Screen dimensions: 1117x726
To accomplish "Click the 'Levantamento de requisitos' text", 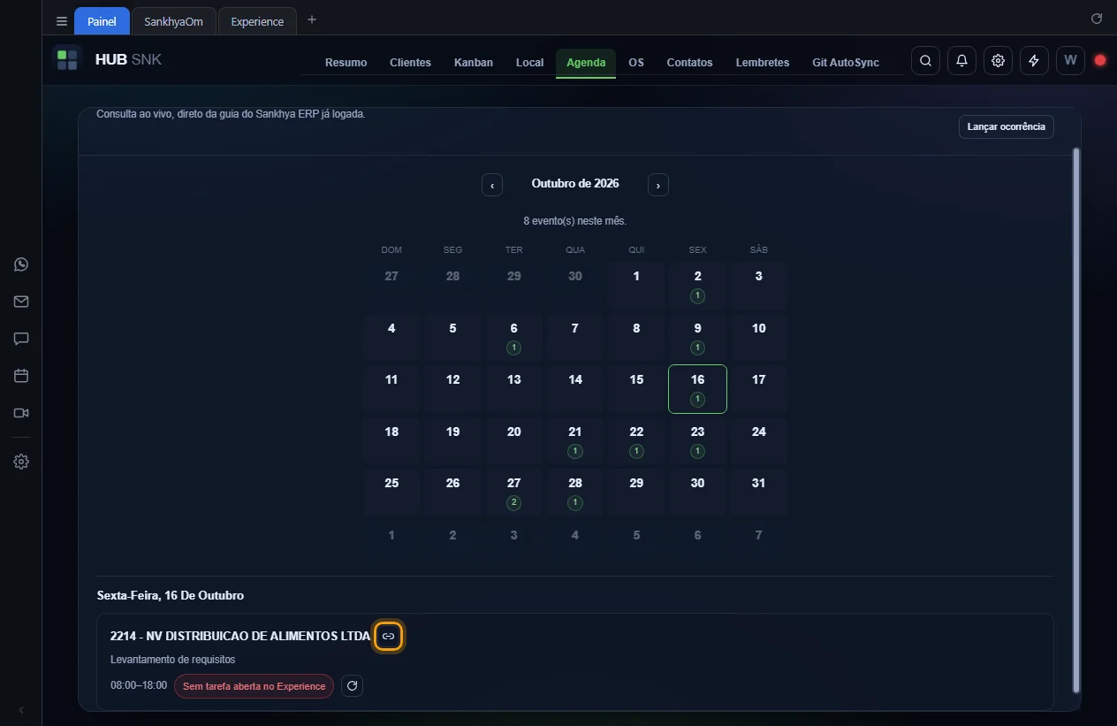I will coord(173,660).
